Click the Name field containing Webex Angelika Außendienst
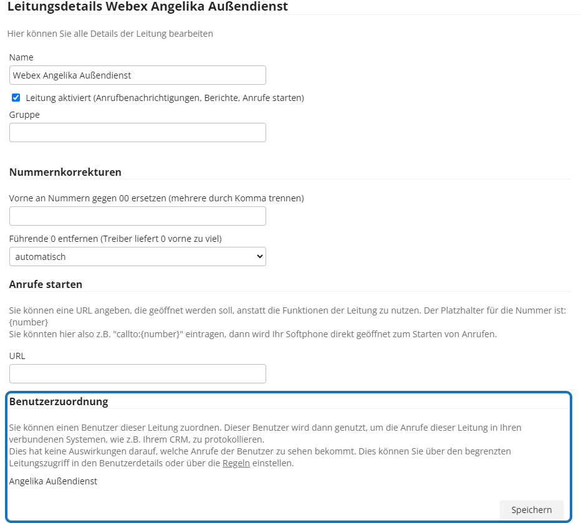This screenshot has width=581, height=523. (x=138, y=75)
